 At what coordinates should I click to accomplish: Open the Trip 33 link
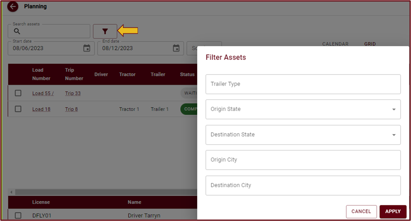[73, 93]
